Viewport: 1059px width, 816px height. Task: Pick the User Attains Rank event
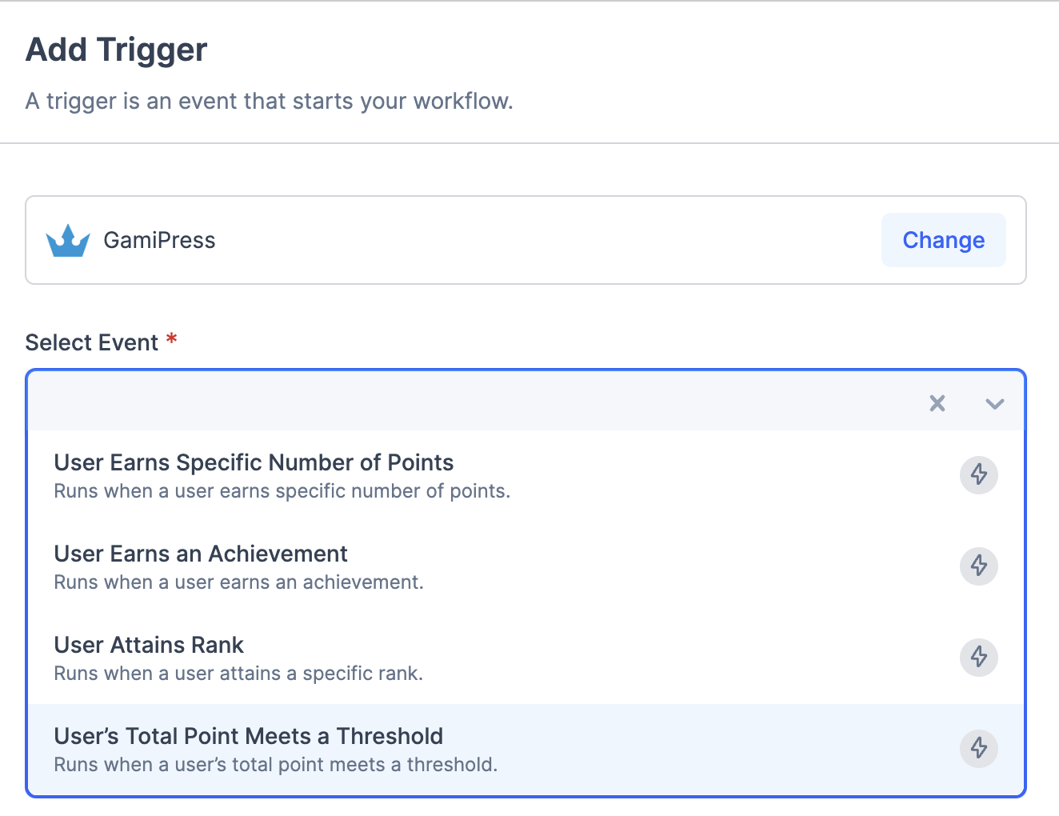pos(149,646)
